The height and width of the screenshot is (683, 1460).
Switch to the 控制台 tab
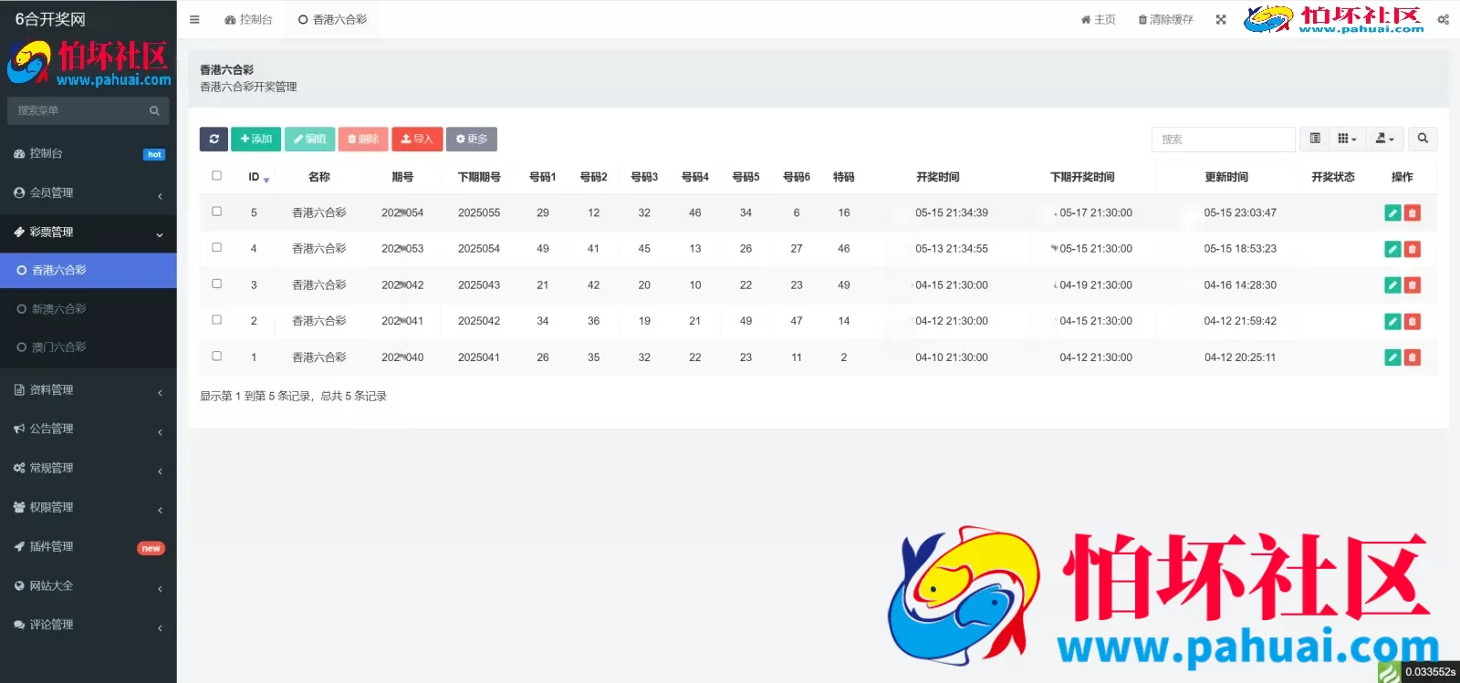[248, 19]
